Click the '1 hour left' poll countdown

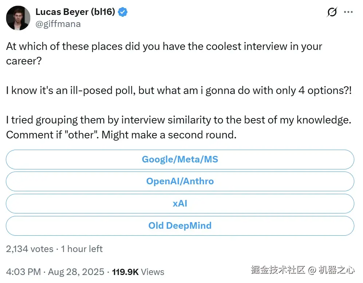(x=82, y=249)
